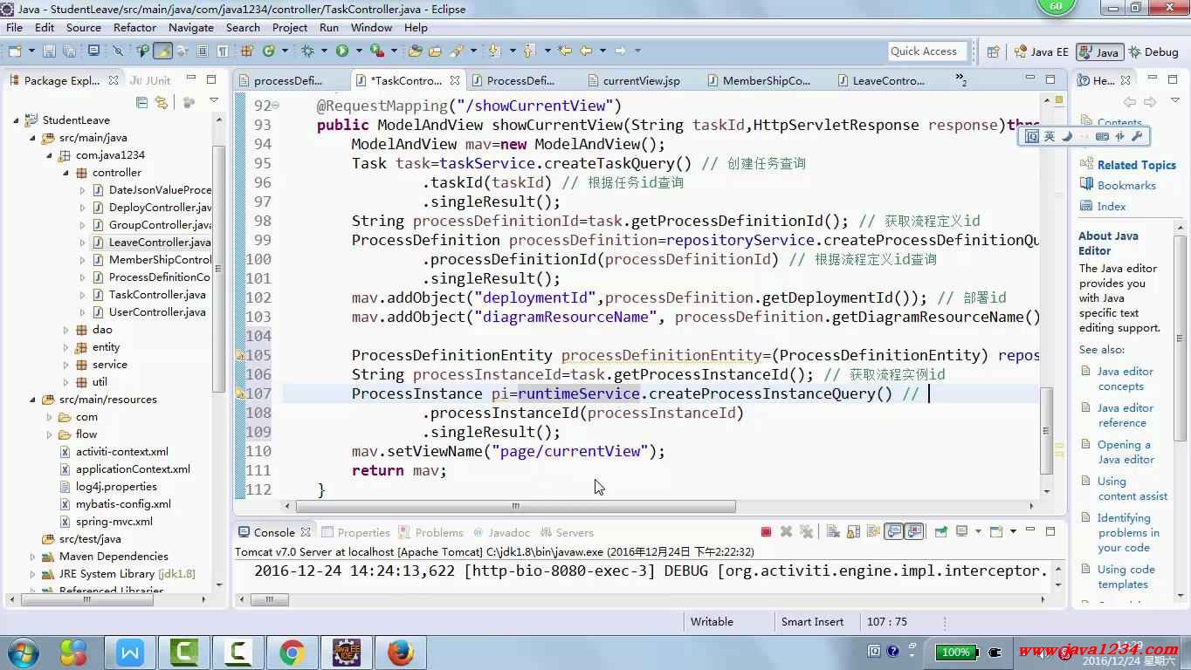This screenshot has height=670, width=1191.
Task: Toggle Show Whitespace Characters pilcrow icon
Action: click(x=223, y=51)
